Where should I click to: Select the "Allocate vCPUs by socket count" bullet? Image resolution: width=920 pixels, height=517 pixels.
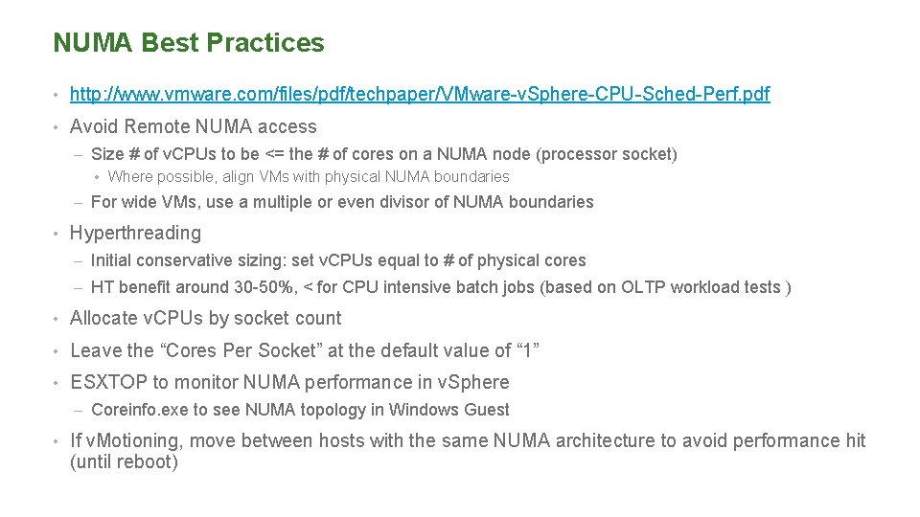[x=205, y=318]
